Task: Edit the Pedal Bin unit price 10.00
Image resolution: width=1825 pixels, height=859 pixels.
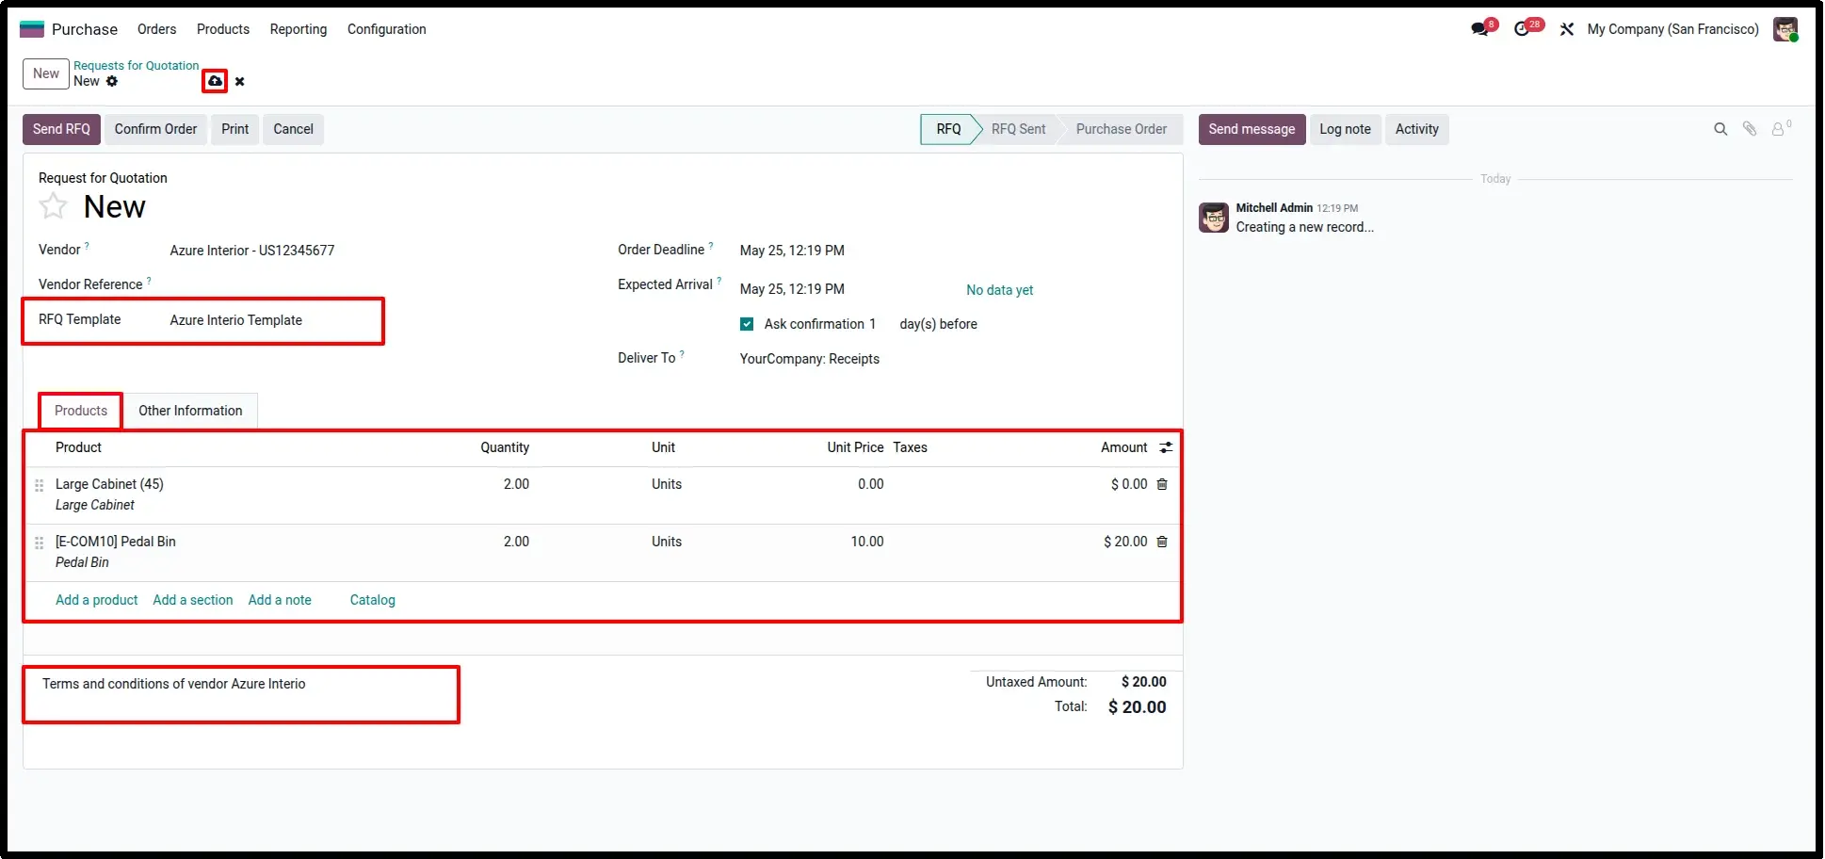Action: (867, 542)
